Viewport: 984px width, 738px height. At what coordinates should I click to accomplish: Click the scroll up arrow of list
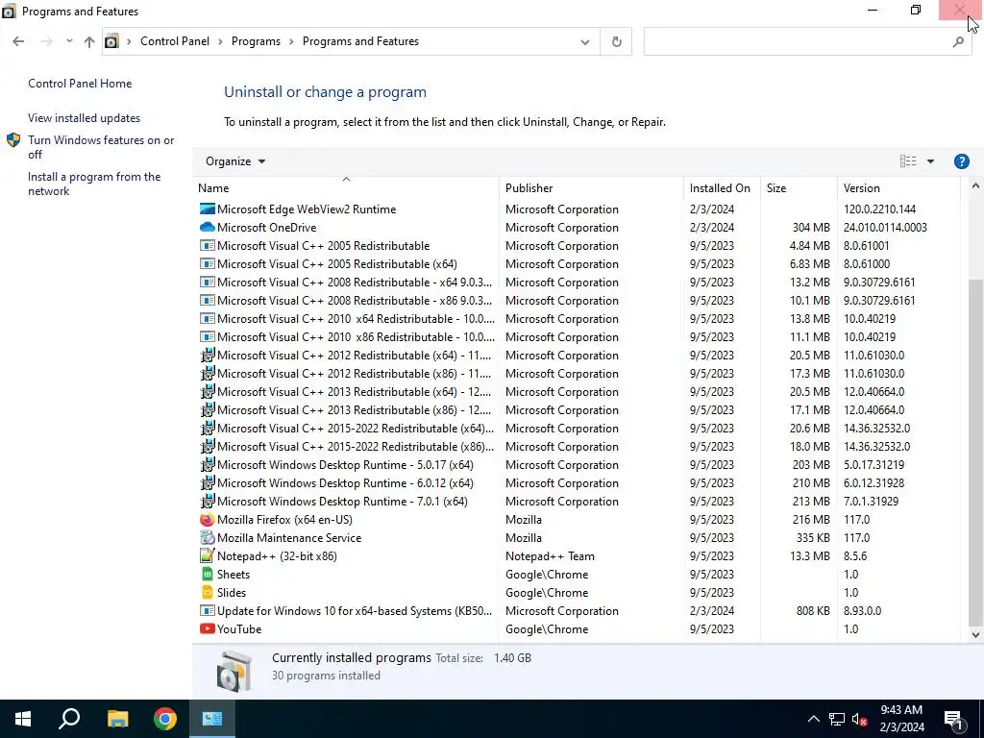[x=975, y=185]
